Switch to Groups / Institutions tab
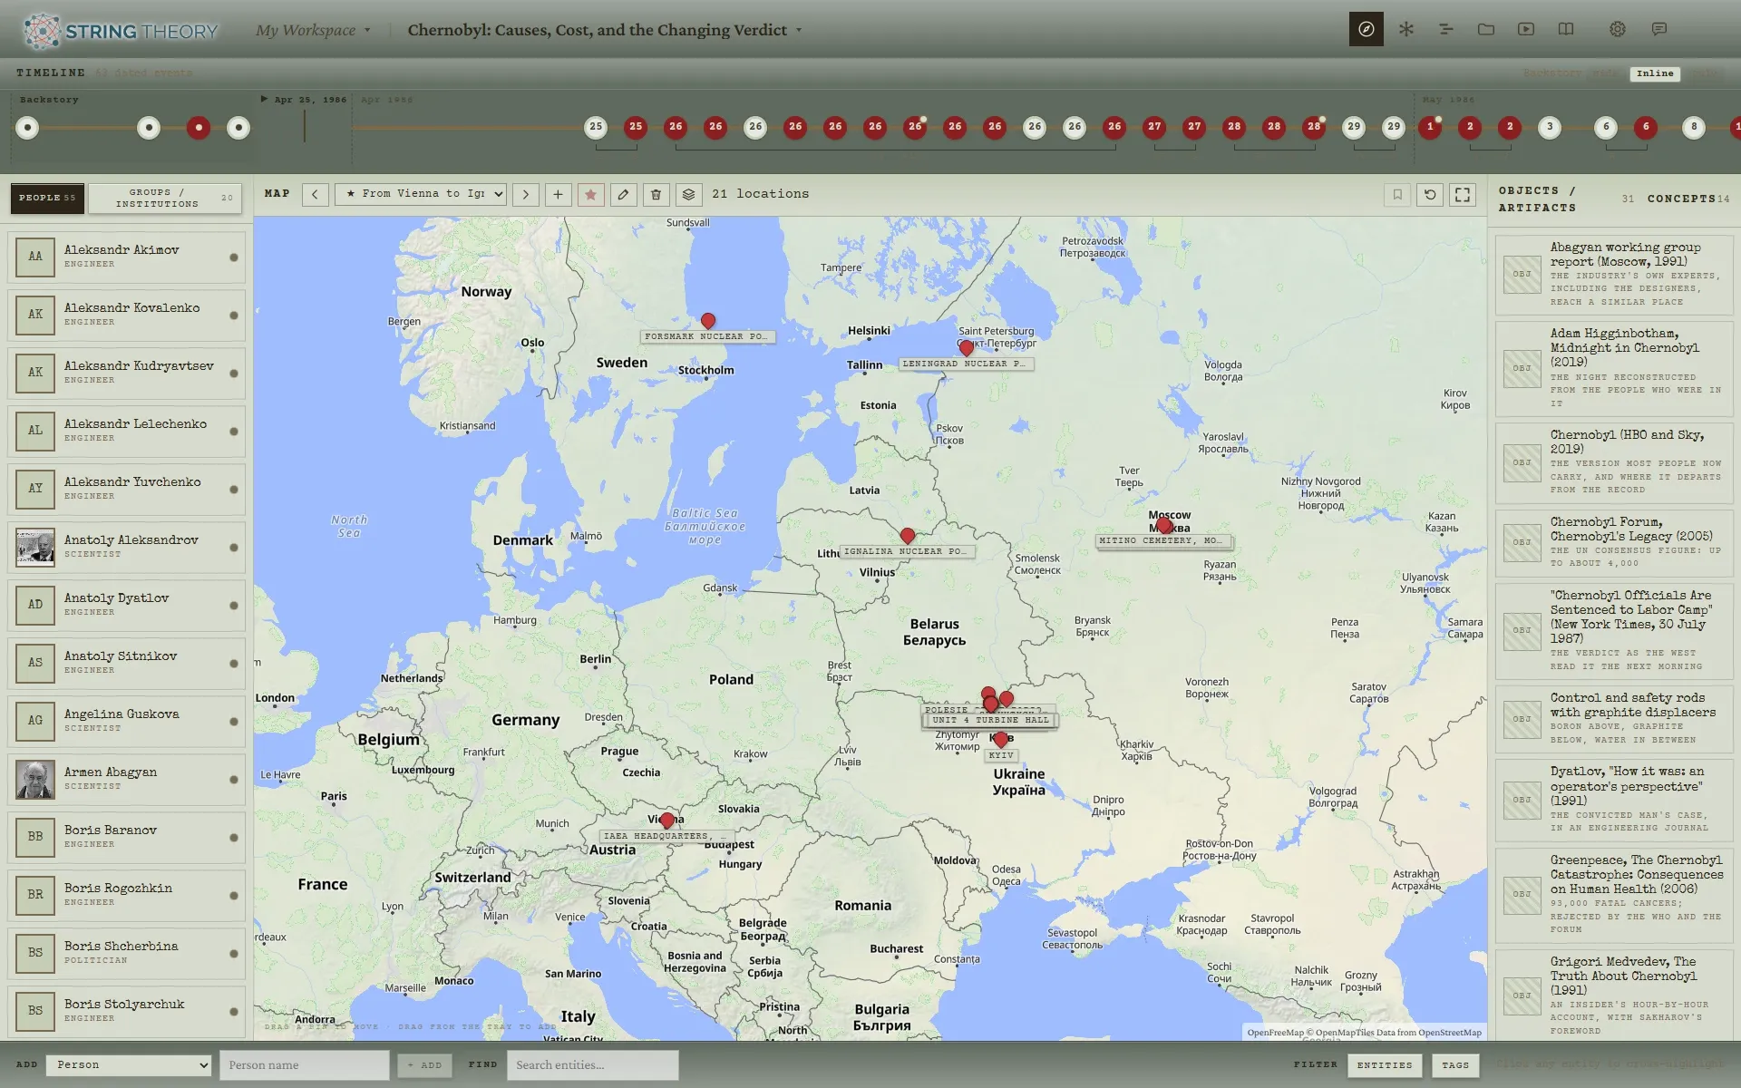The width and height of the screenshot is (1741, 1088). 165,198
